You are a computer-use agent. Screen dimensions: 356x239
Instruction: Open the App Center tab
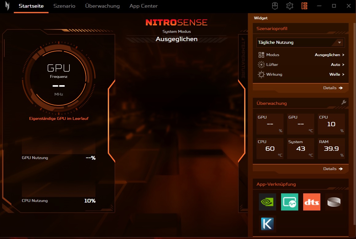click(x=143, y=6)
